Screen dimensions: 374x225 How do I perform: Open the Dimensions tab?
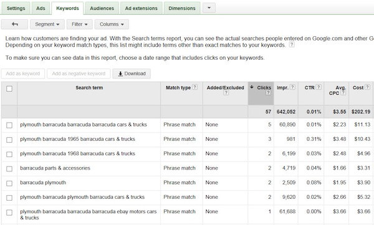pos(182,8)
